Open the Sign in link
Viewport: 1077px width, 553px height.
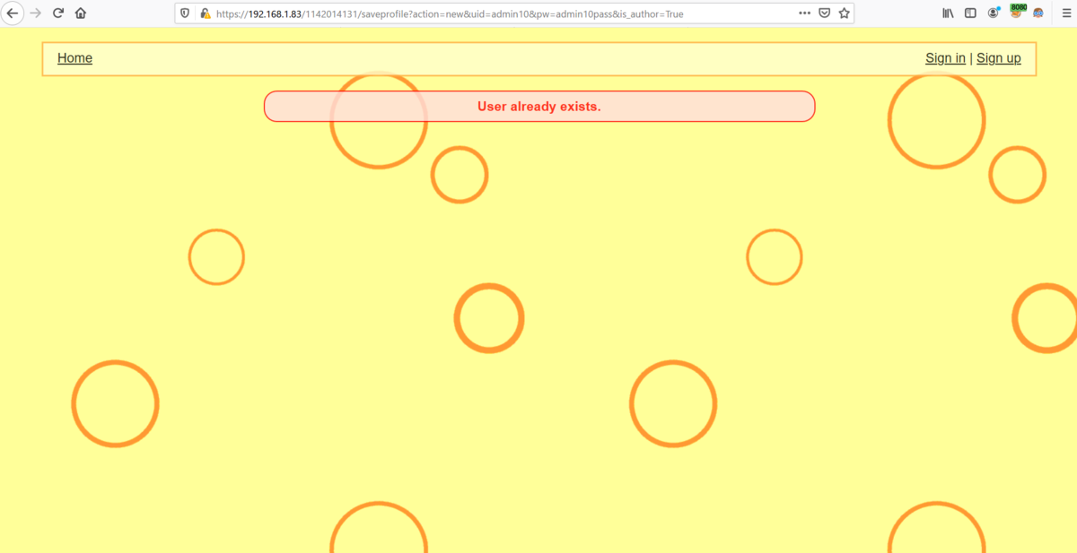pos(945,58)
